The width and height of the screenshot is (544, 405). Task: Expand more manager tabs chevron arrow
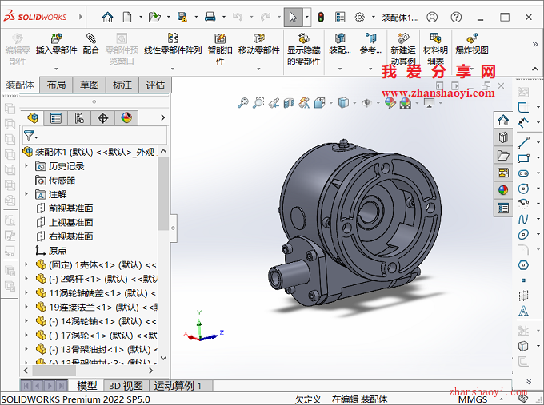162,117
